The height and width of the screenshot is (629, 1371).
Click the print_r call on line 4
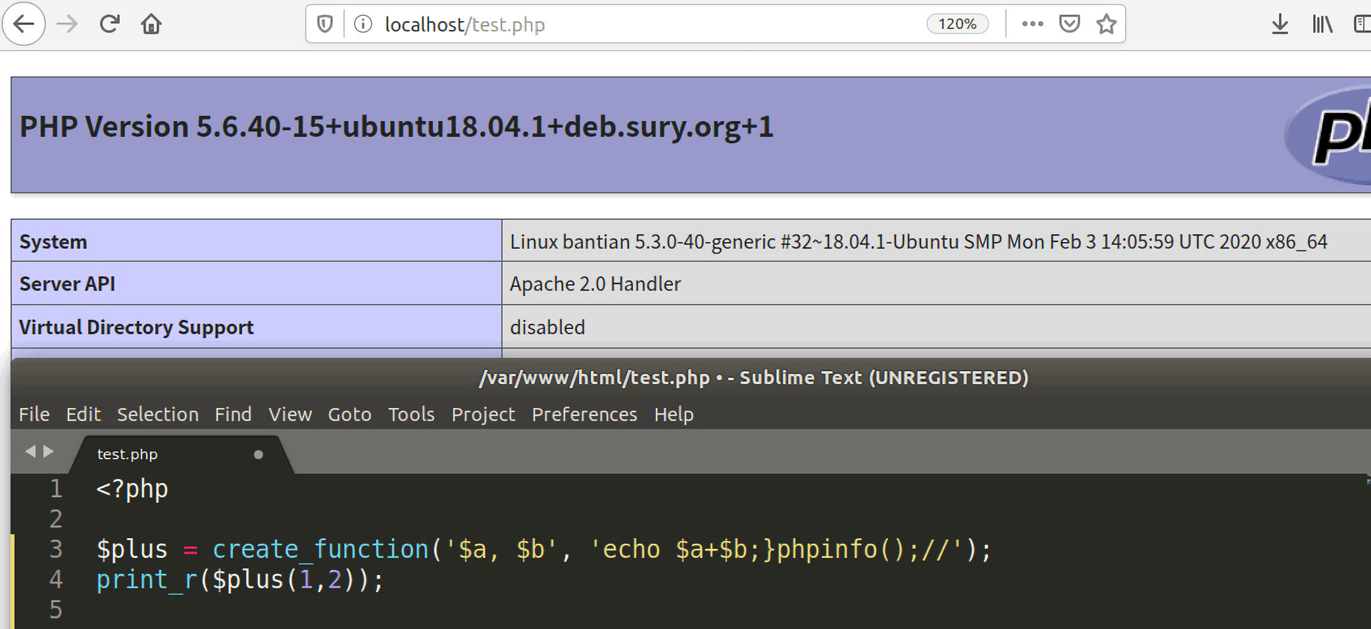click(x=147, y=580)
